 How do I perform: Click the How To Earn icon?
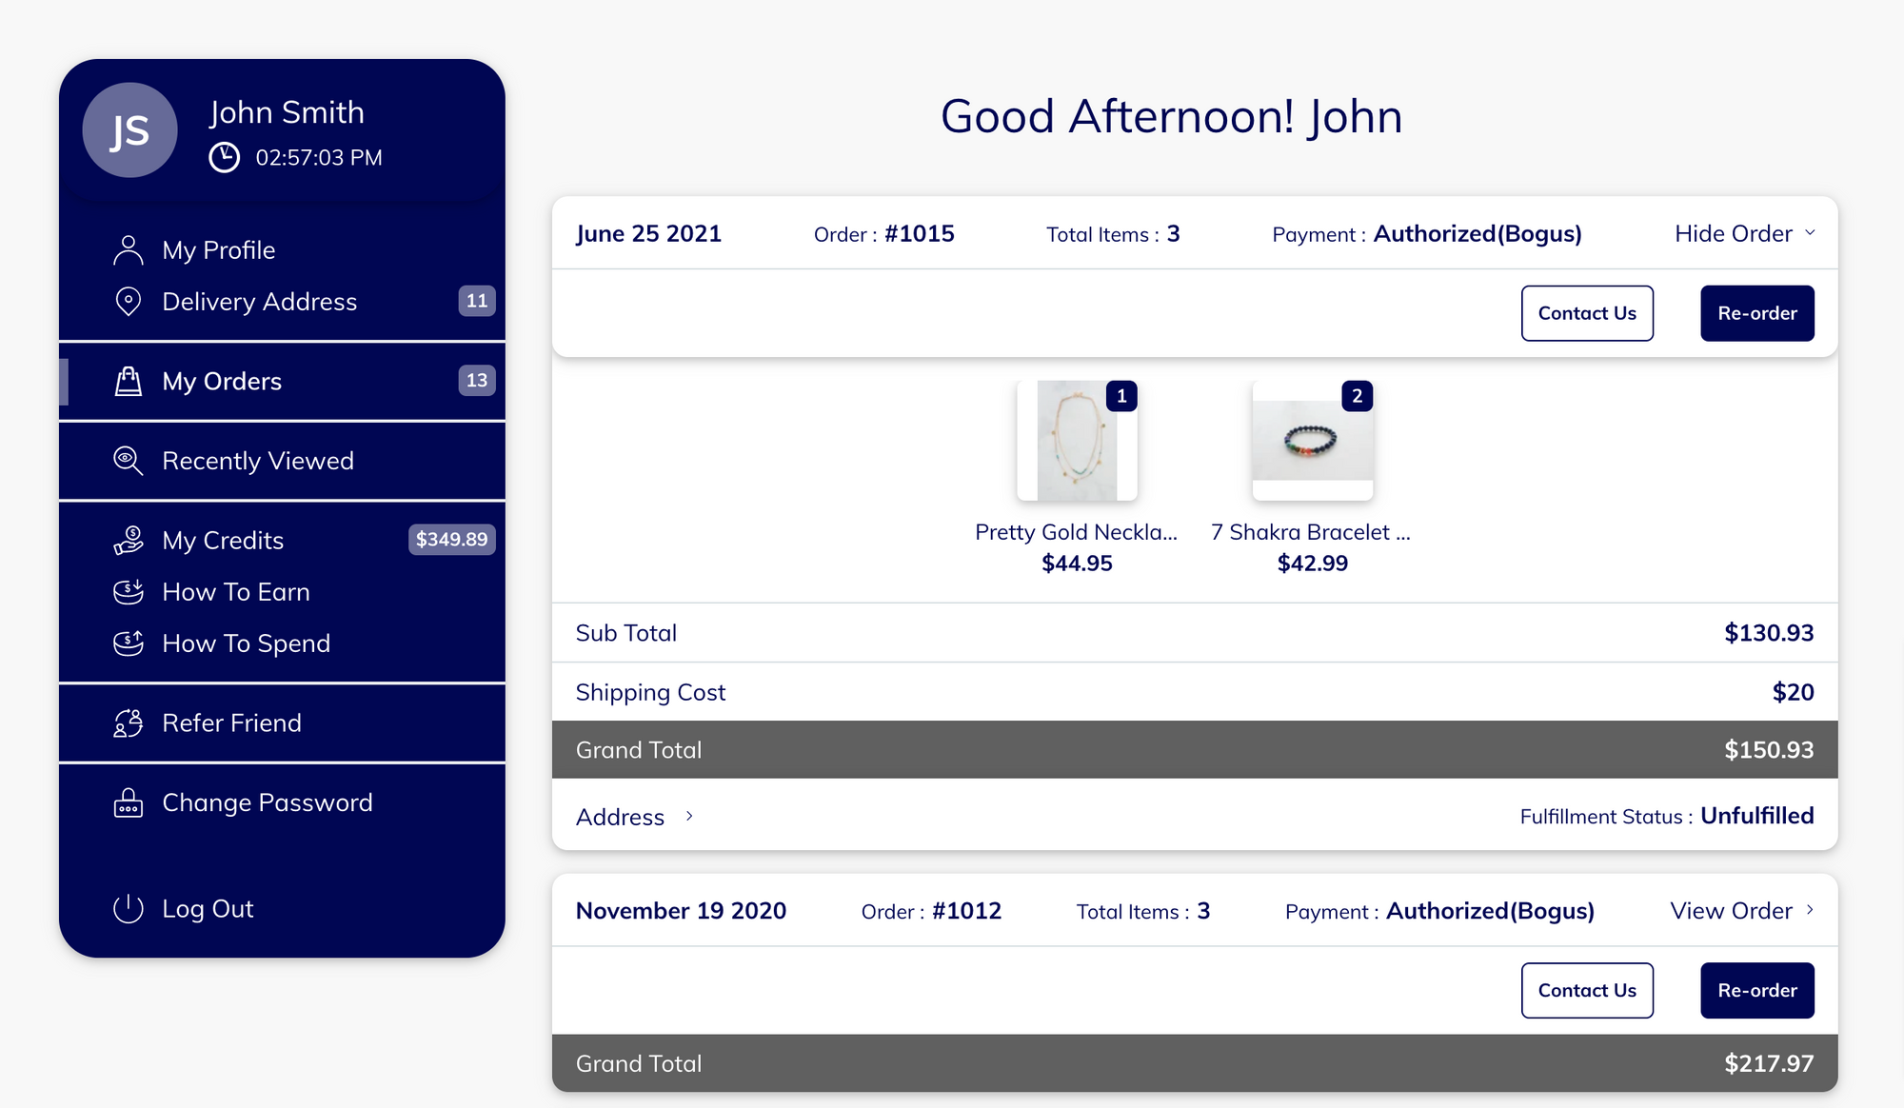[128, 592]
